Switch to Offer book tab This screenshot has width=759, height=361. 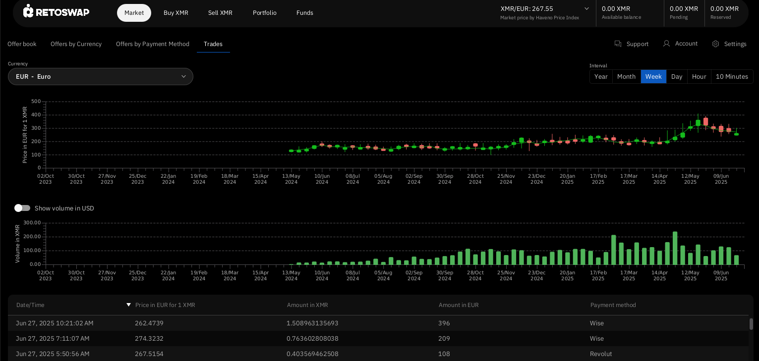[x=22, y=44]
